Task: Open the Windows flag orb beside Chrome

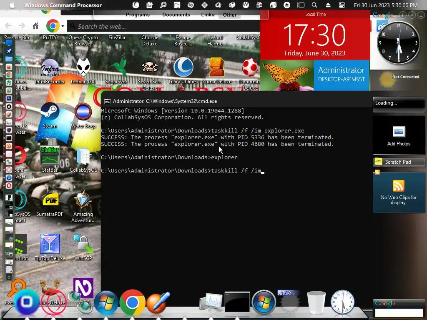Action: [106, 302]
